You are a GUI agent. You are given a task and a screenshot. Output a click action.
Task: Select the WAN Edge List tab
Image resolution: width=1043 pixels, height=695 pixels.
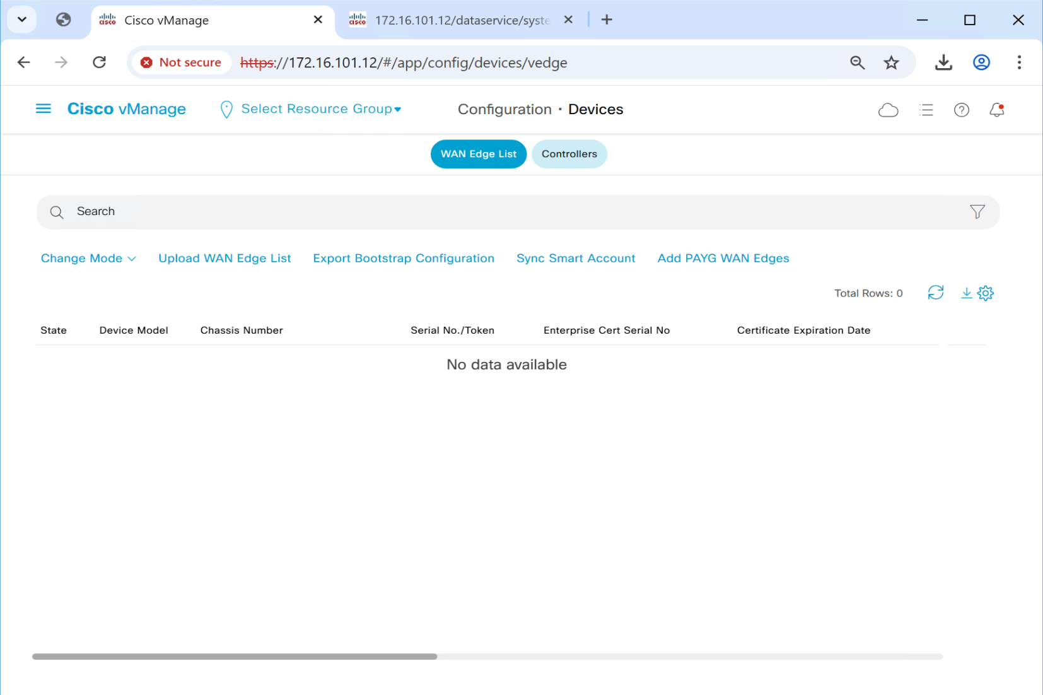tap(478, 154)
